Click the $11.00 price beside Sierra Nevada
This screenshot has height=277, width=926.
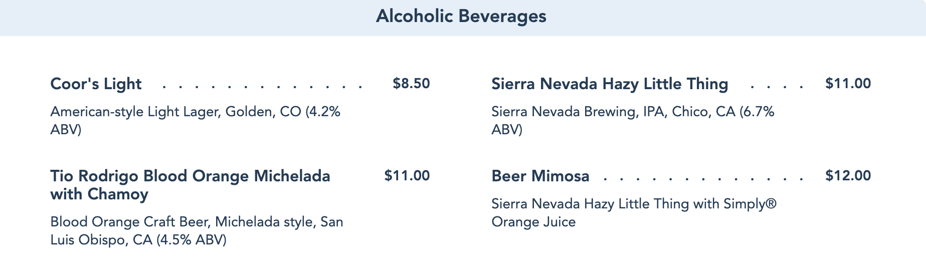pos(848,83)
